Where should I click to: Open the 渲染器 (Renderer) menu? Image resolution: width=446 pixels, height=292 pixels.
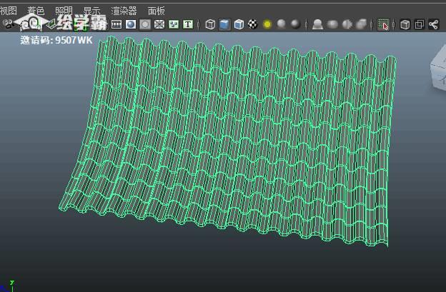coord(124,11)
